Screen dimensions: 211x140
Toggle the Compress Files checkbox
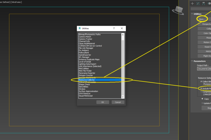[201, 92]
